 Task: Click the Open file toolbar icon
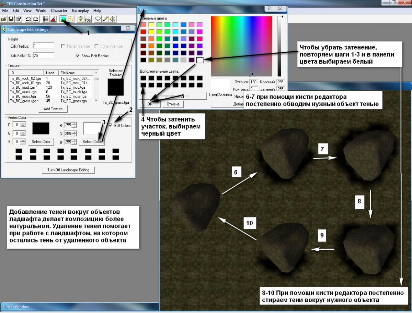(4, 19)
